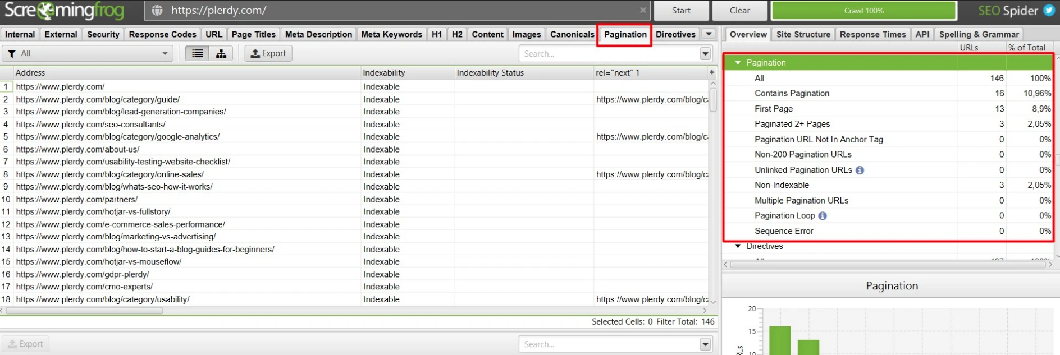Viewport: 1060px width, 355px height.
Task: Select the First Page filter row
Action: coord(888,109)
